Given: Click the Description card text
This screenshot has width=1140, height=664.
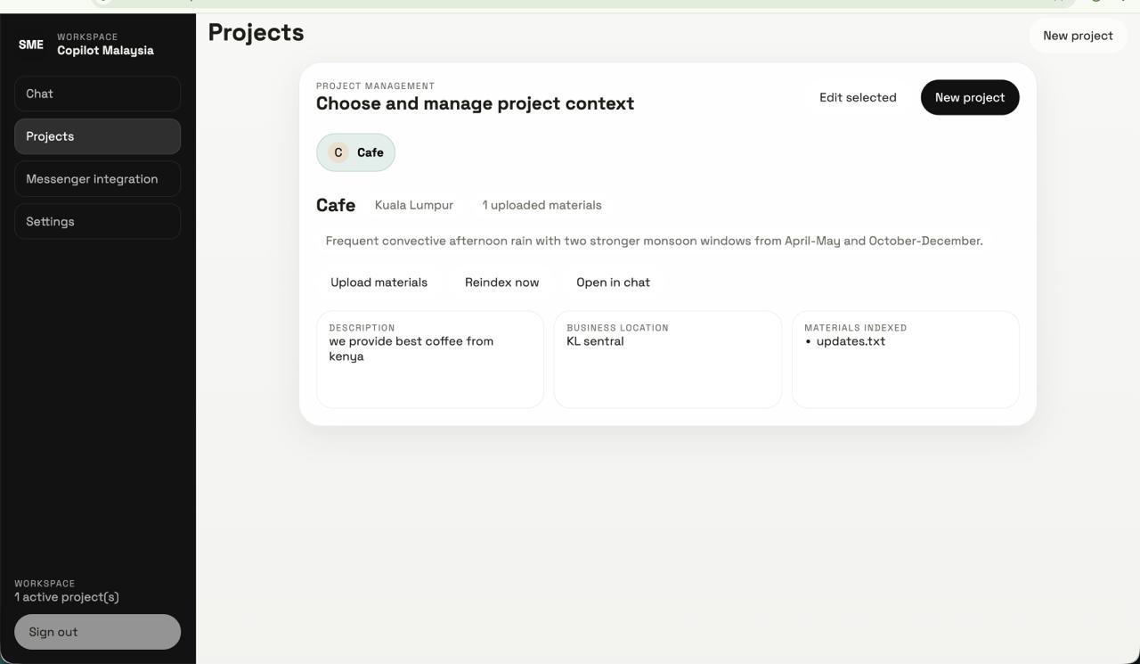Looking at the screenshot, I should (411, 348).
